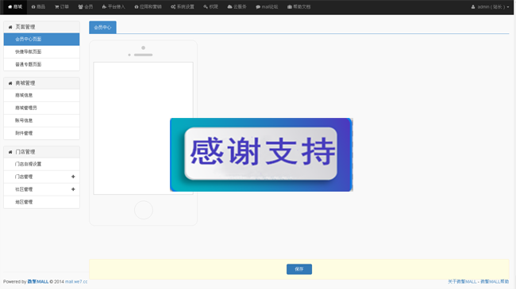
Task: Open 系统设置 with the gears icon
Action: (183, 7)
